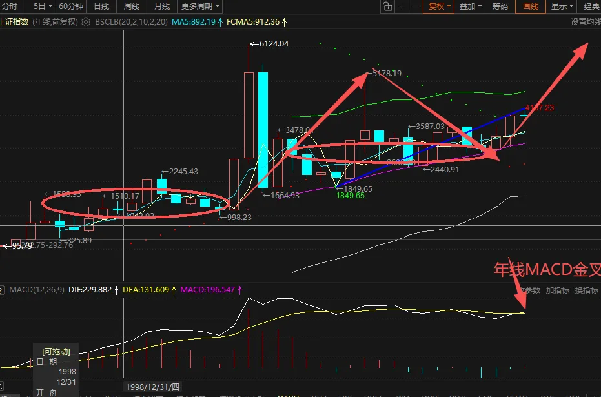Switch to 分时 intraday view
The image size is (601, 397).
[x=10, y=6]
